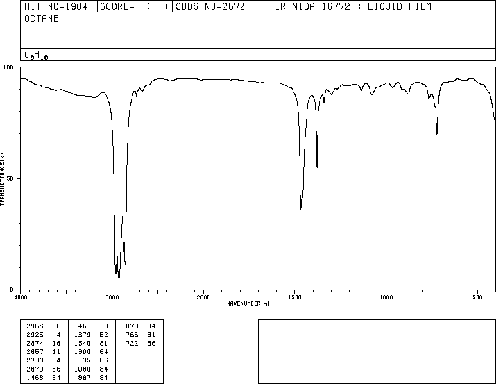This screenshot has width=496, height=384.
Task: Click the SCORE= header field
Action: coord(135,6)
